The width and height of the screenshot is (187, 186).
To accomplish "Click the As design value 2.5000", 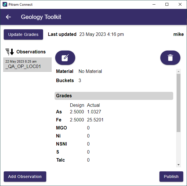I will pos(77,112).
